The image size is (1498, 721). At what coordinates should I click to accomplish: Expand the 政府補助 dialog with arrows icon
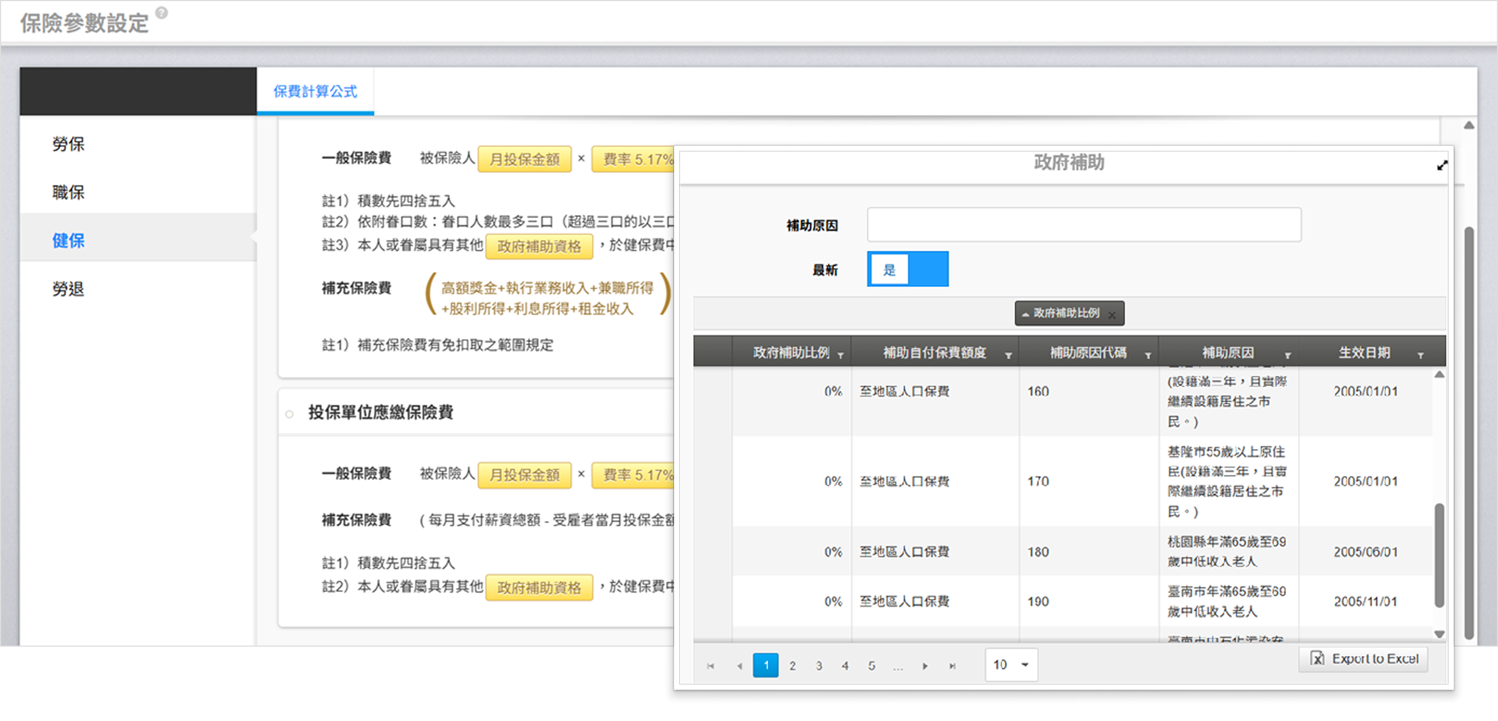tap(1441, 165)
